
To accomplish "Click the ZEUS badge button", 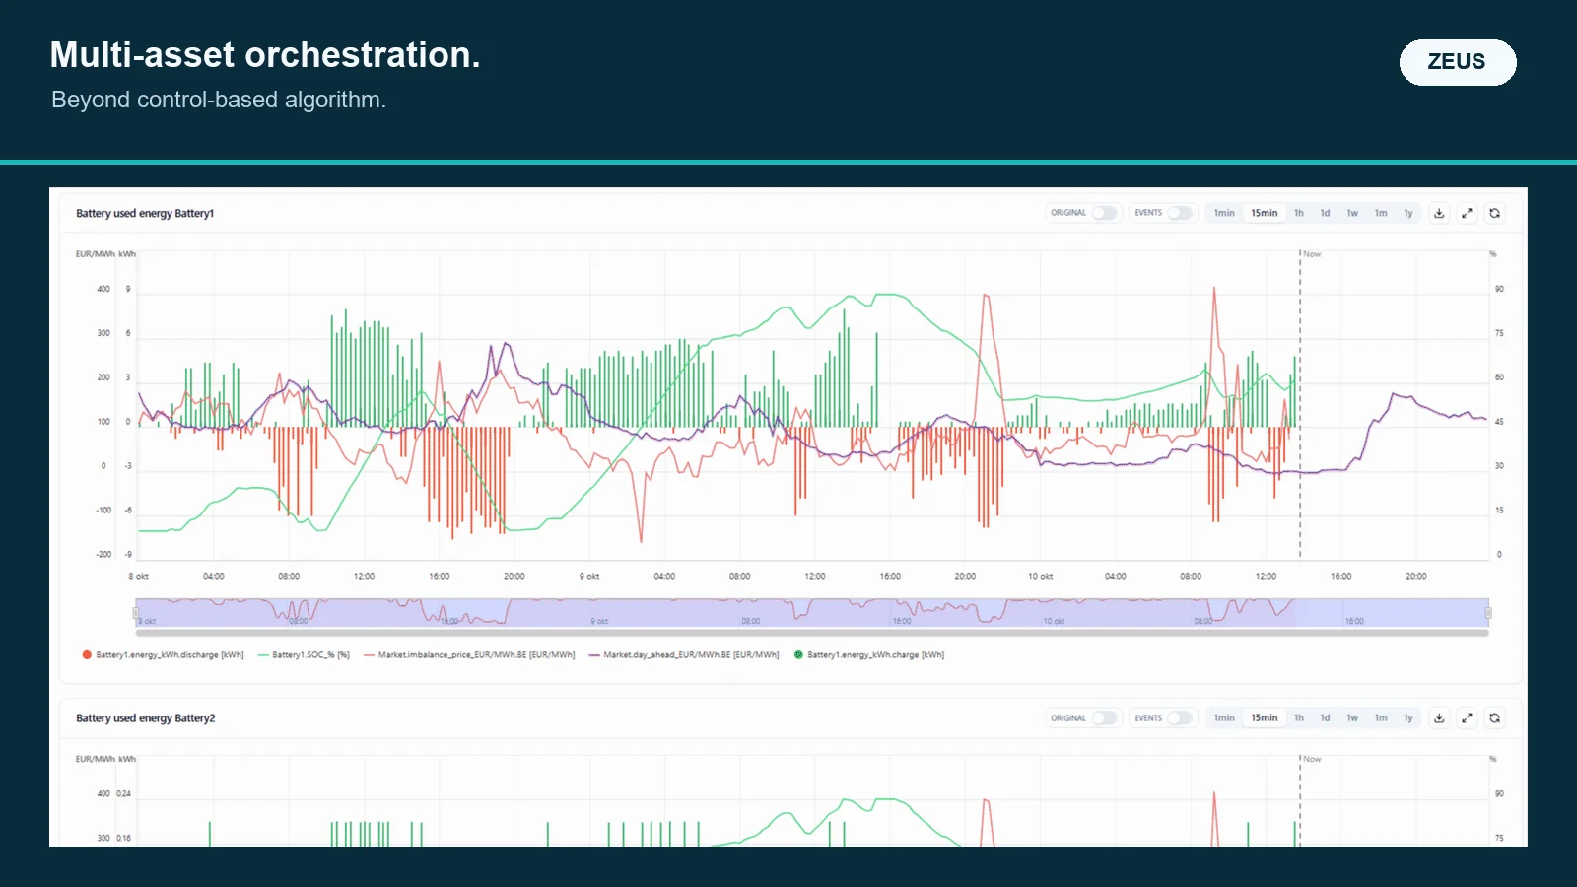I will (x=1457, y=62).
